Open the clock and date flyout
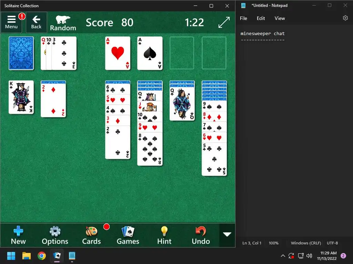The image size is (353, 264). point(327,256)
